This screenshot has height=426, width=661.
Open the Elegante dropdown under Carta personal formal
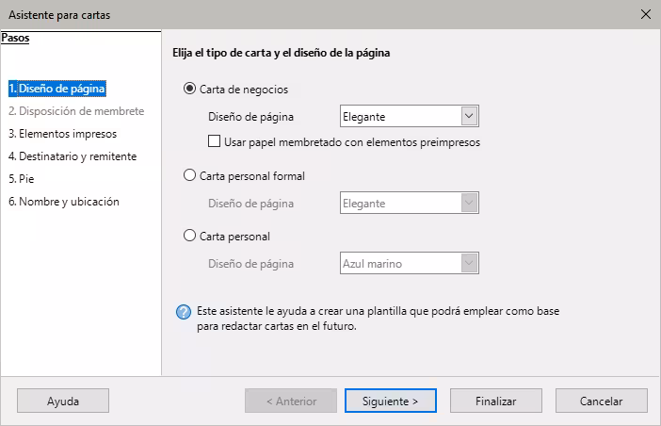410,203
